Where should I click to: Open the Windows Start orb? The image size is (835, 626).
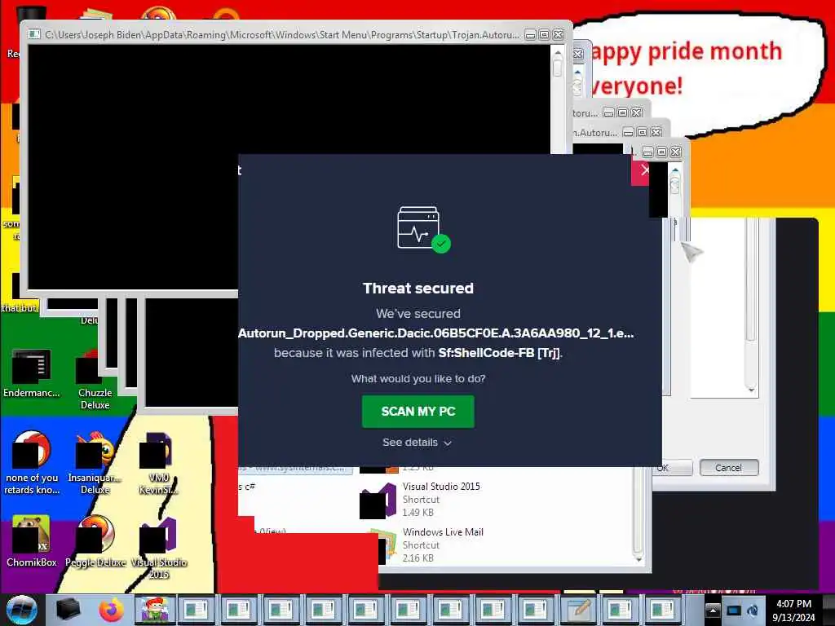coord(21,610)
